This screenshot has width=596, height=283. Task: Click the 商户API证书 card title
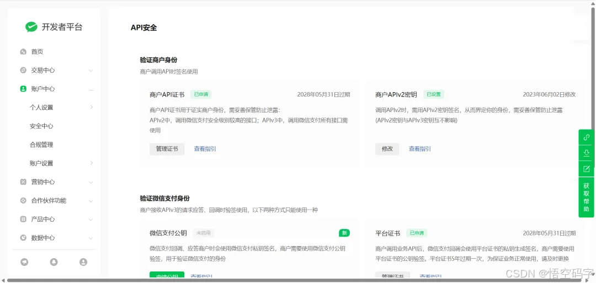point(167,94)
